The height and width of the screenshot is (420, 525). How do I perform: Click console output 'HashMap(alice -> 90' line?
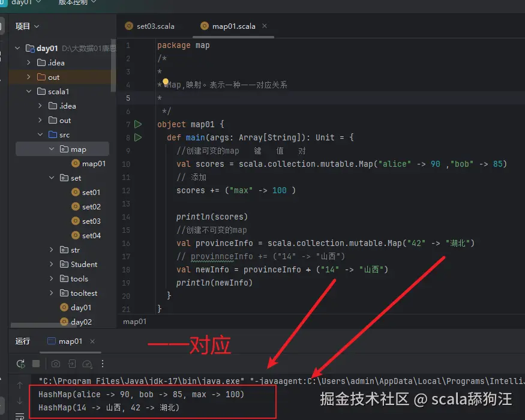(x=141, y=395)
